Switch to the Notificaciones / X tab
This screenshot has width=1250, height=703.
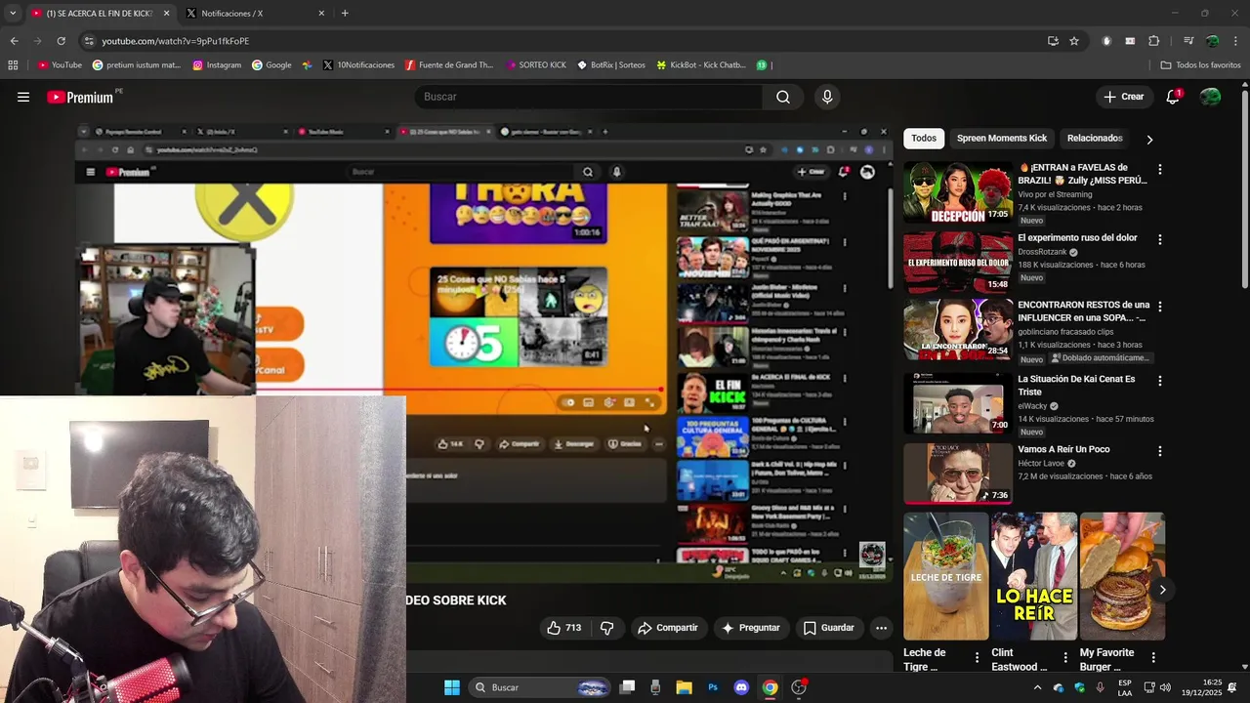(x=254, y=14)
